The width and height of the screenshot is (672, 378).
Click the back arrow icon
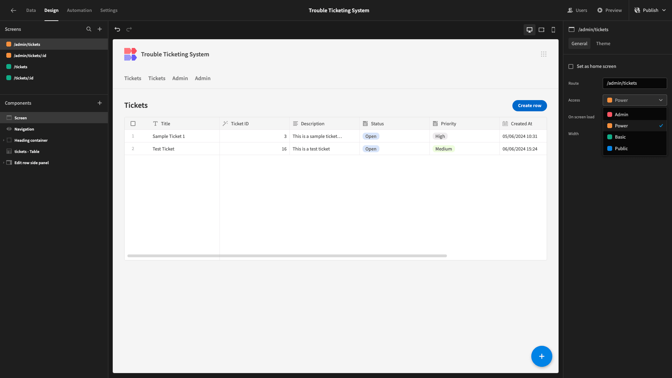[x=13, y=10]
